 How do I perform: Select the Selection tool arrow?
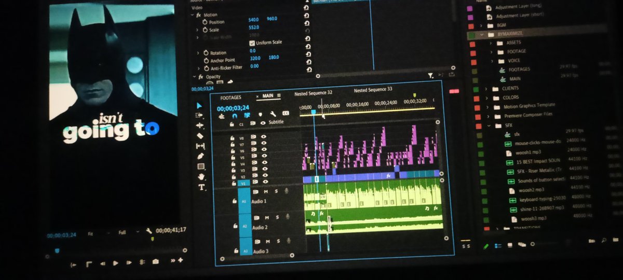point(200,105)
